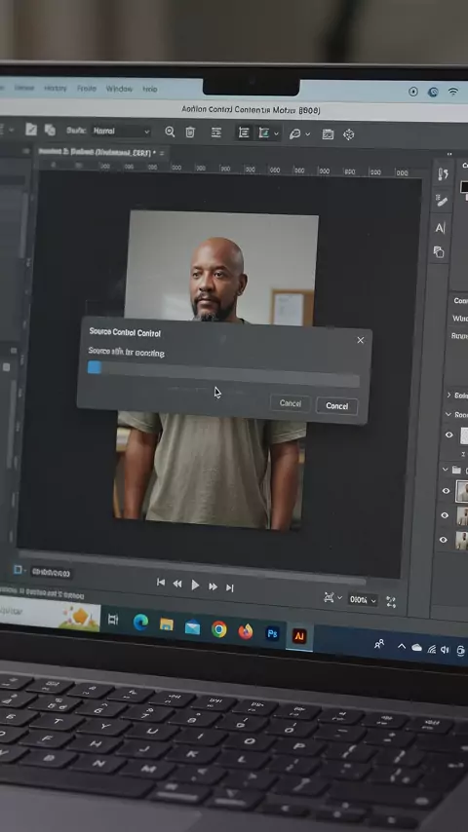Viewport: 468px width, 832px height.
Task: Click the align lines icon in options bar
Action: click(216, 132)
